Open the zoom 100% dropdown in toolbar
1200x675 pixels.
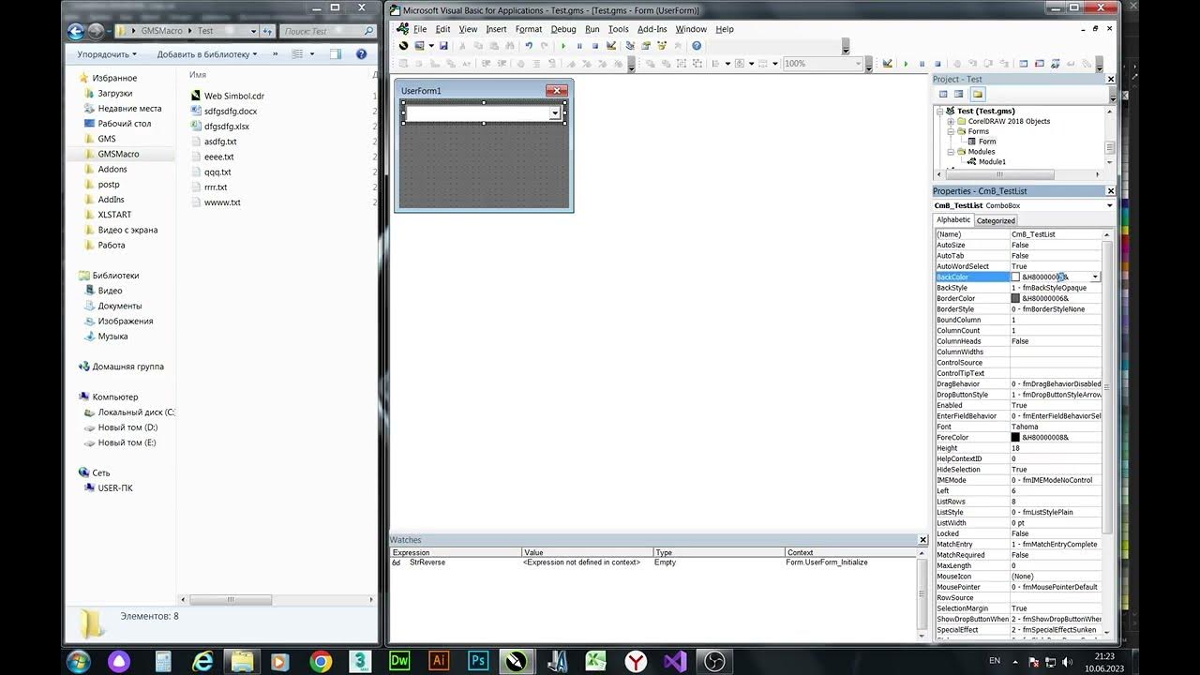point(858,64)
